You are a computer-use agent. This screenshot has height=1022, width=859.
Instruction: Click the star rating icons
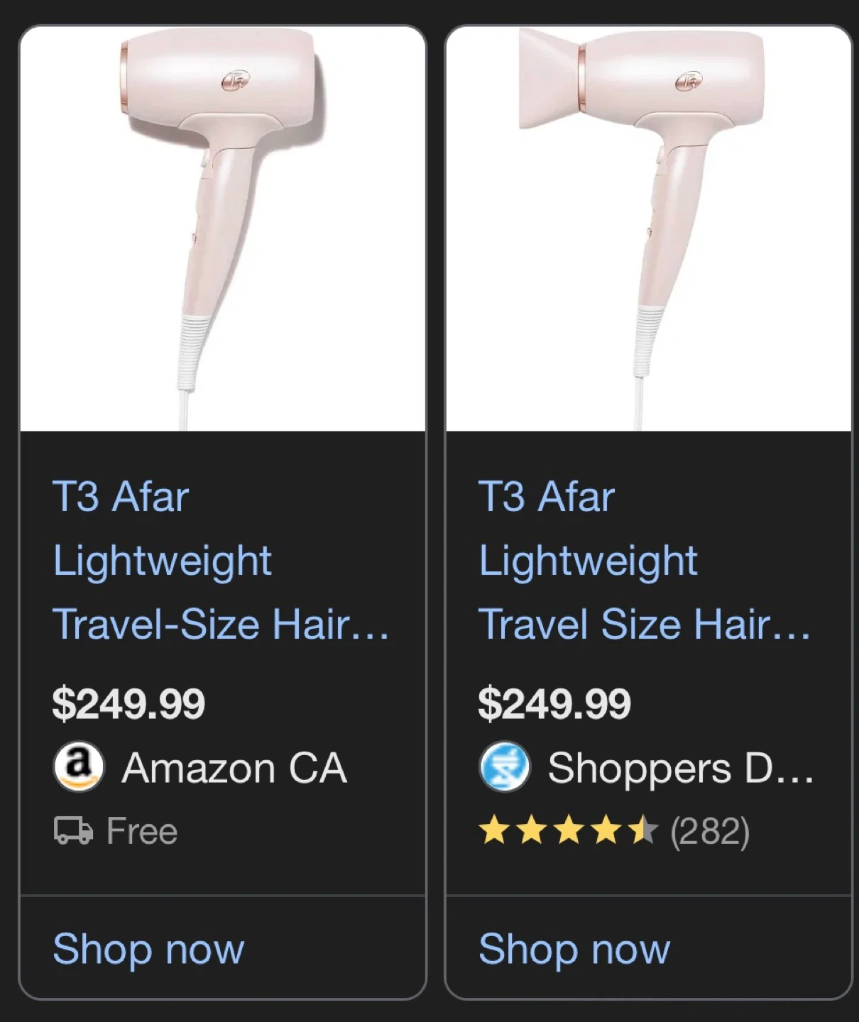(569, 831)
